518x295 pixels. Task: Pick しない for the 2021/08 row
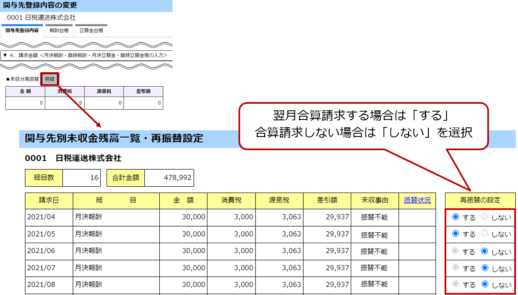tap(484, 285)
